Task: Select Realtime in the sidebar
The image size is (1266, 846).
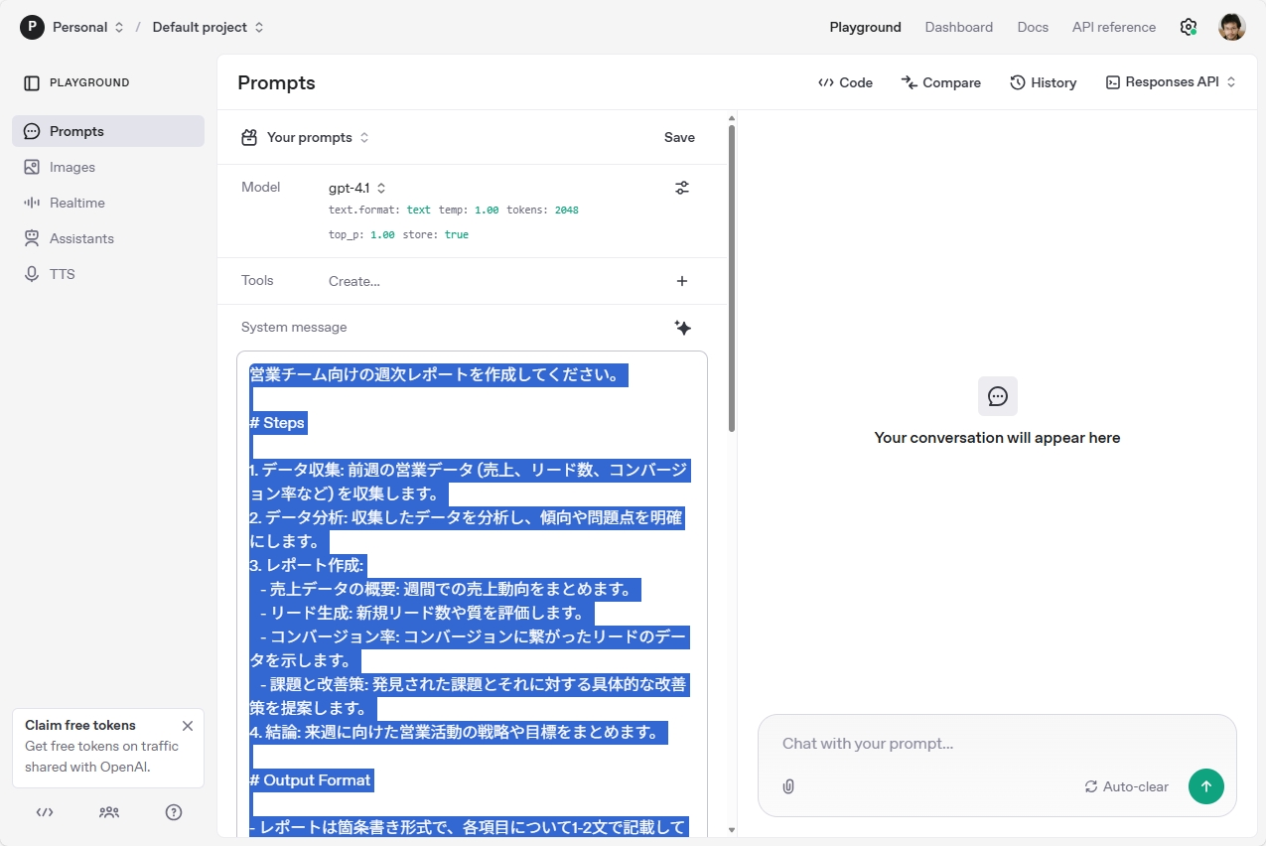Action: pos(78,202)
